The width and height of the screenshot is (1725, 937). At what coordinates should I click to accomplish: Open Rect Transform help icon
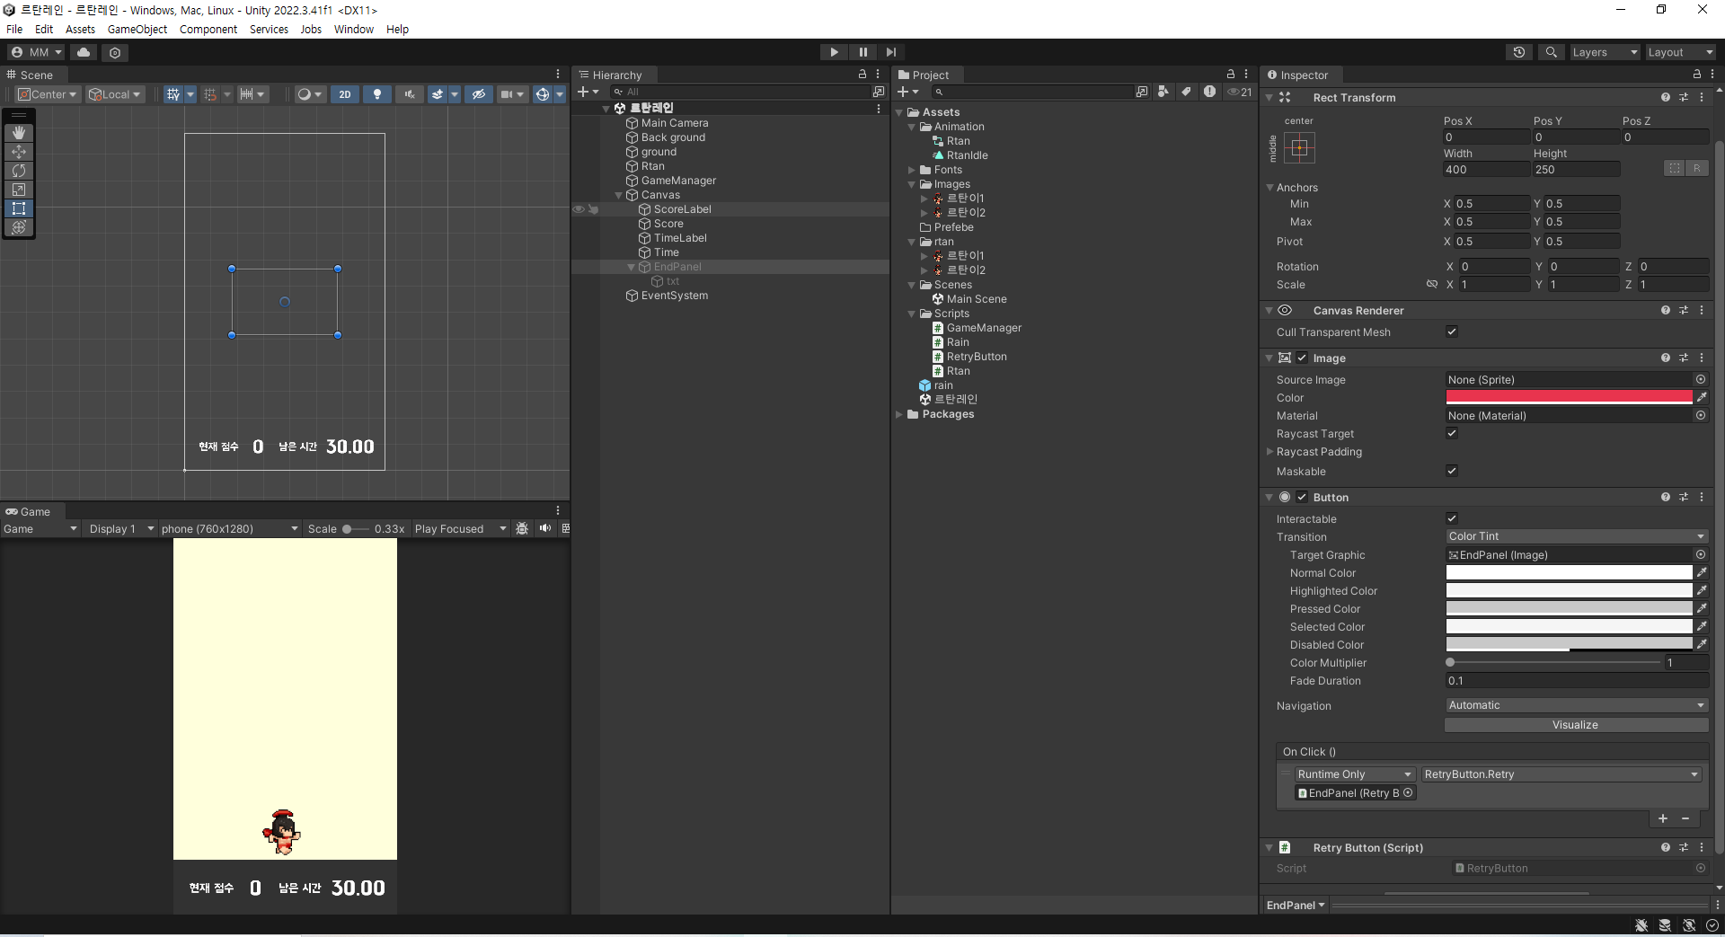[x=1666, y=97]
